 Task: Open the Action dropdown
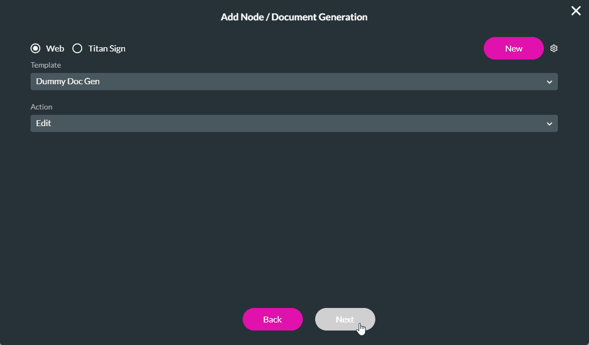click(x=294, y=123)
